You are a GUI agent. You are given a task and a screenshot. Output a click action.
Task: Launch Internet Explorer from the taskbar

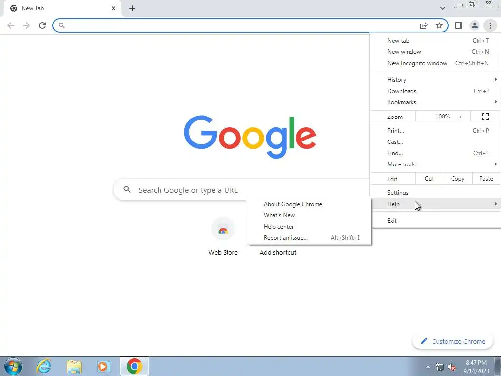44,366
